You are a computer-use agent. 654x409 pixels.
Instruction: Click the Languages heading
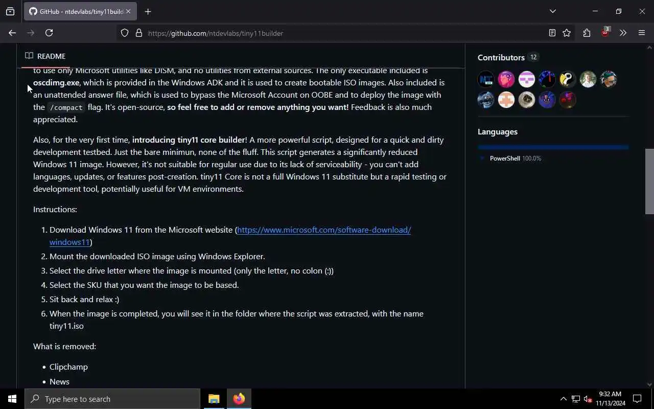click(498, 131)
